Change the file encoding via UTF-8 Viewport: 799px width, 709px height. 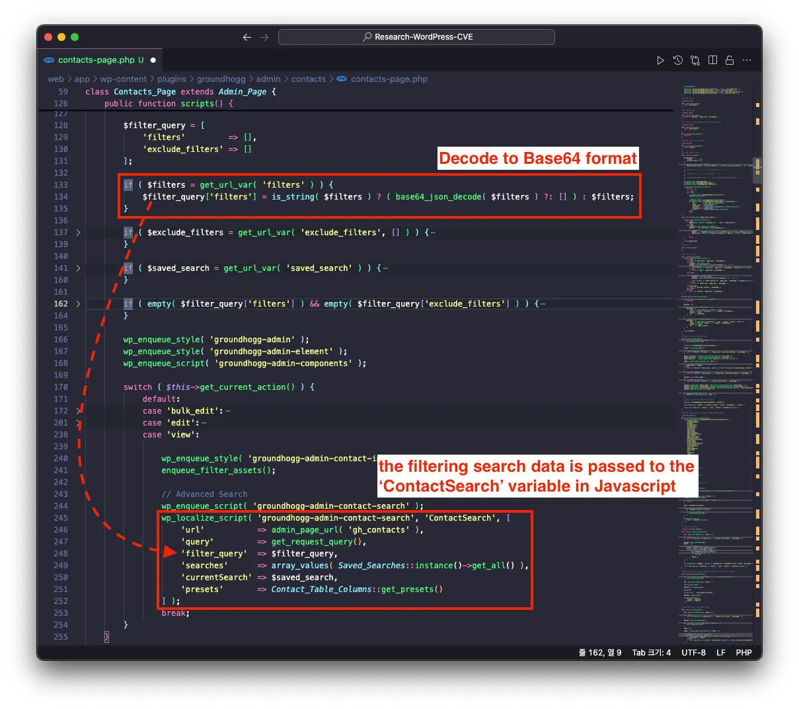click(693, 653)
